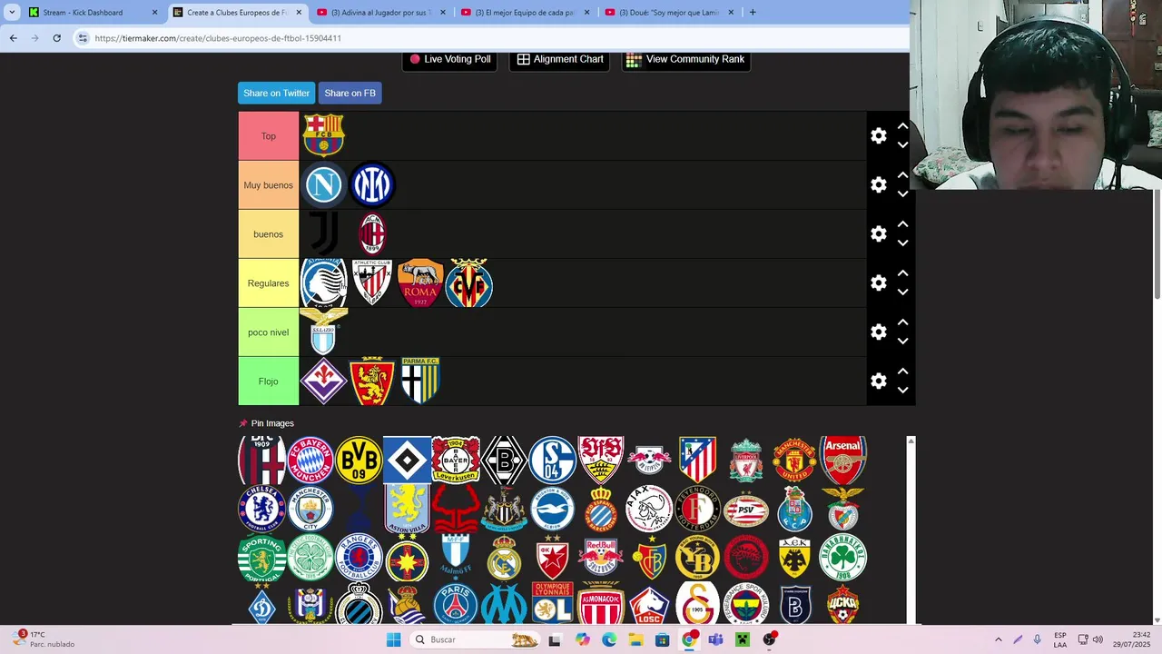The width and height of the screenshot is (1162, 654).
Task: Select the AS Roma crest
Action: tap(420, 282)
